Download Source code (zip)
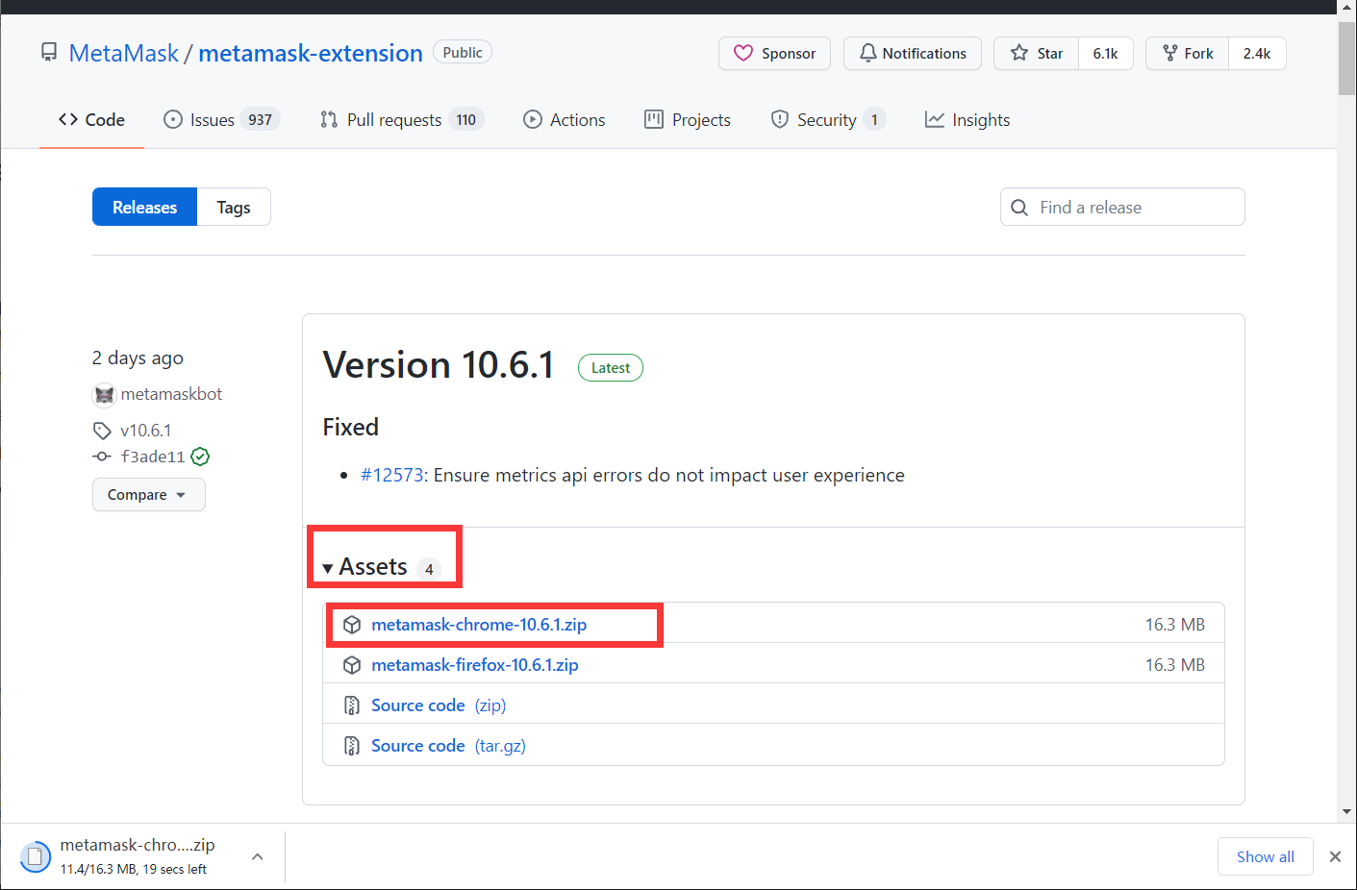Viewport: 1357px width, 890px height. pyautogui.click(x=439, y=705)
